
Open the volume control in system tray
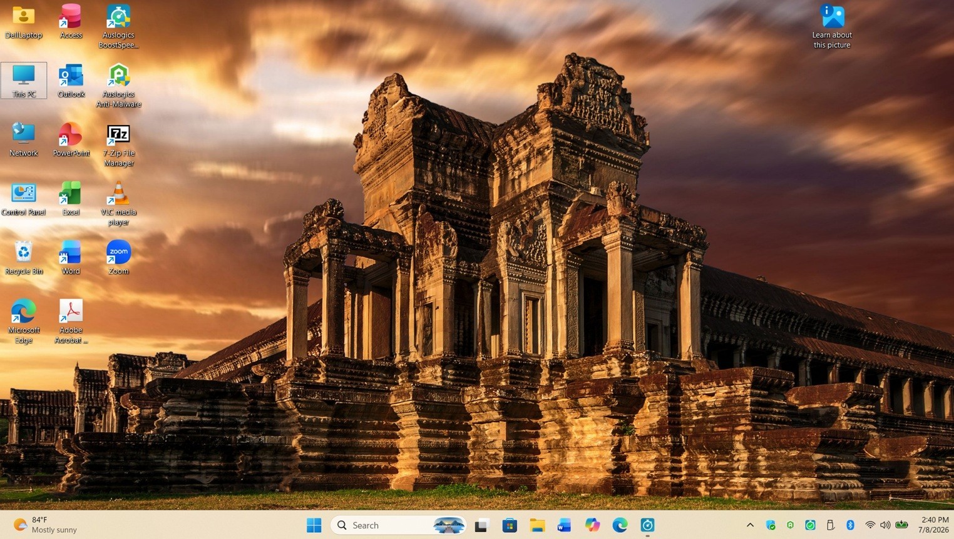click(885, 525)
